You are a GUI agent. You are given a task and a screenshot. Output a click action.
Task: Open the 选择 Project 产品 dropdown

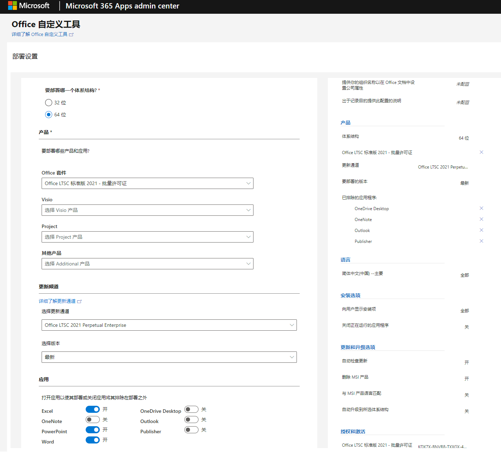(147, 237)
